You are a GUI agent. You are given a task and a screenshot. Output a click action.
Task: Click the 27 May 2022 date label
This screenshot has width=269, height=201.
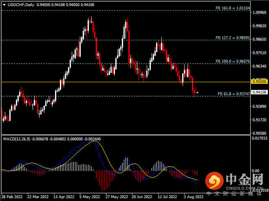tap(117, 197)
